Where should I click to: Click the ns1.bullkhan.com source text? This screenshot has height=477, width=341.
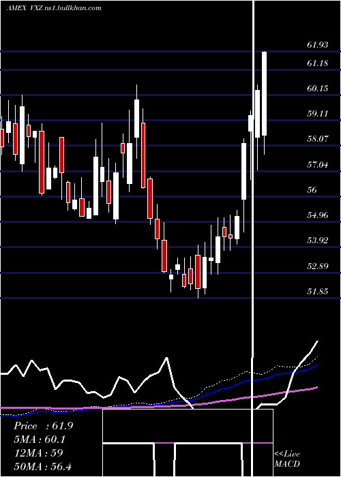[73, 8]
